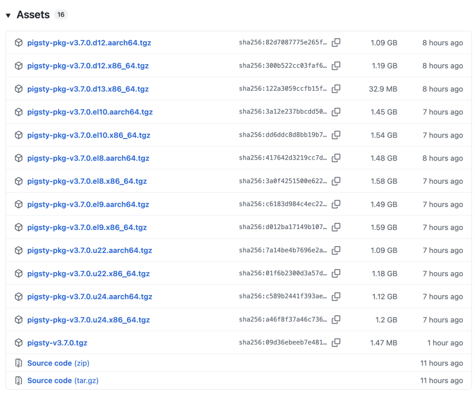The width and height of the screenshot is (475, 394).
Task: Click package icon beside pigsty-pkg-v3.7.0.el9.x86_64.tgz
Action: (18, 227)
